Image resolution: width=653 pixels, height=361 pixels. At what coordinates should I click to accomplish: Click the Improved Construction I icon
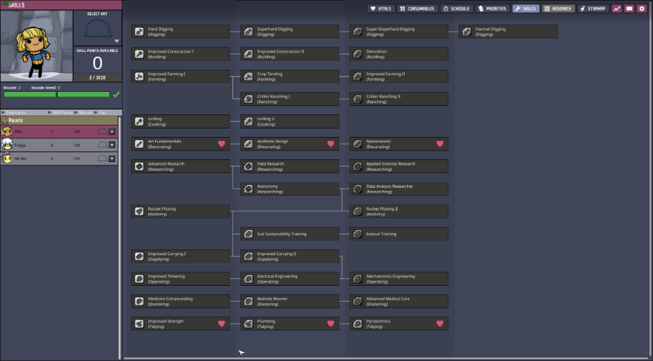[139, 54]
